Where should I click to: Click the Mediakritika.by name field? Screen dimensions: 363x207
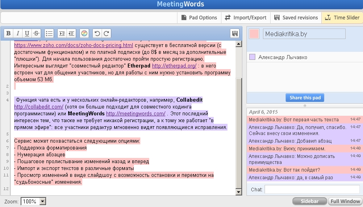click(304, 34)
